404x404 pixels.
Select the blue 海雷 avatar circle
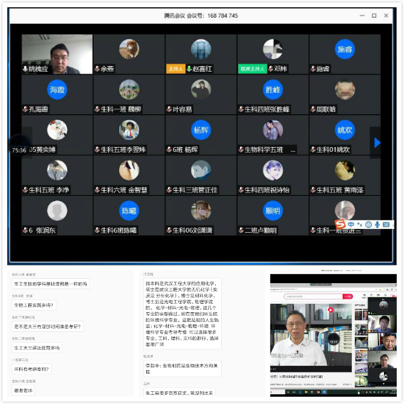(57, 89)
